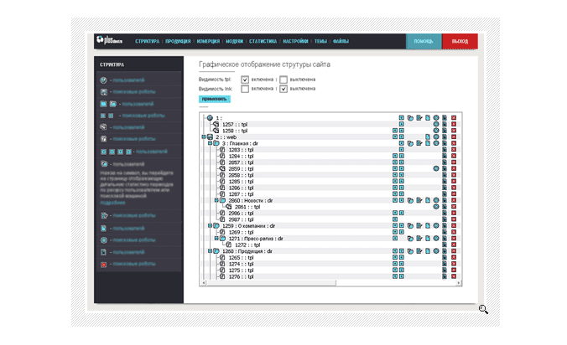
Task: Click dark document icon in row 1285
Action: click(x=445, y=181)
